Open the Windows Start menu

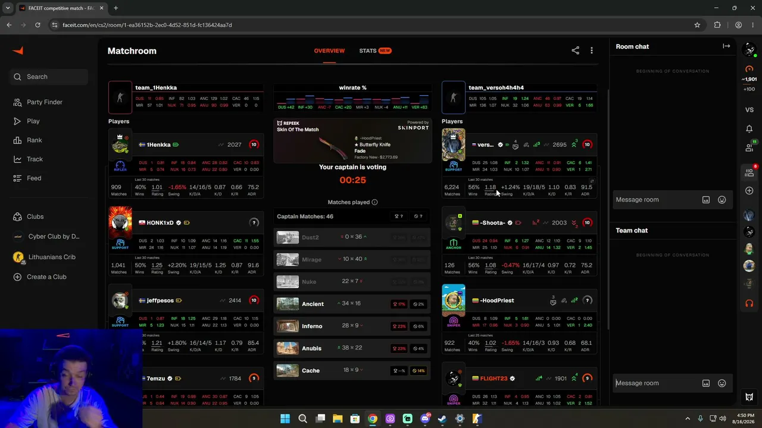point(285,418)
